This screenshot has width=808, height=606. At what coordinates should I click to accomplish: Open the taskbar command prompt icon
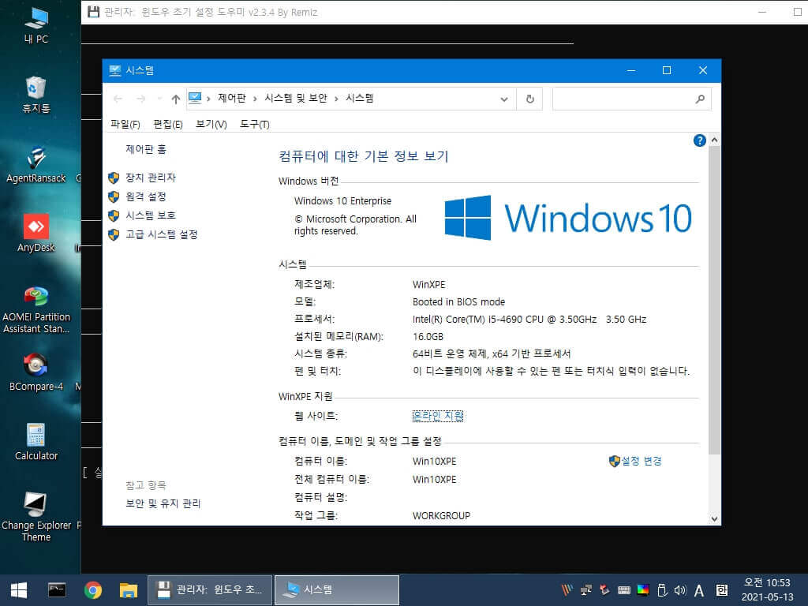(x=57, y=590)
